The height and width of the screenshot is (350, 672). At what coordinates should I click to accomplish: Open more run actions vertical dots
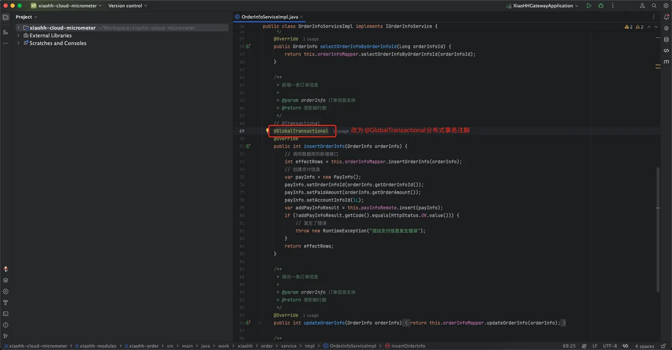tap(612, 6)
